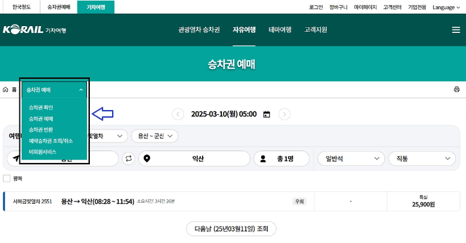
Task: Switch to the 승차권예매 top tab
Action: (59, 7)
